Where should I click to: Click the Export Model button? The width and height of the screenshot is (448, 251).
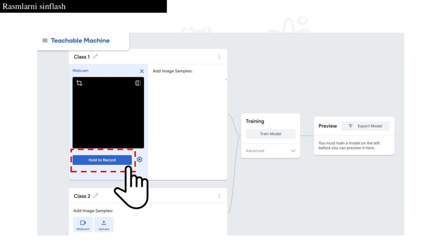365,126
